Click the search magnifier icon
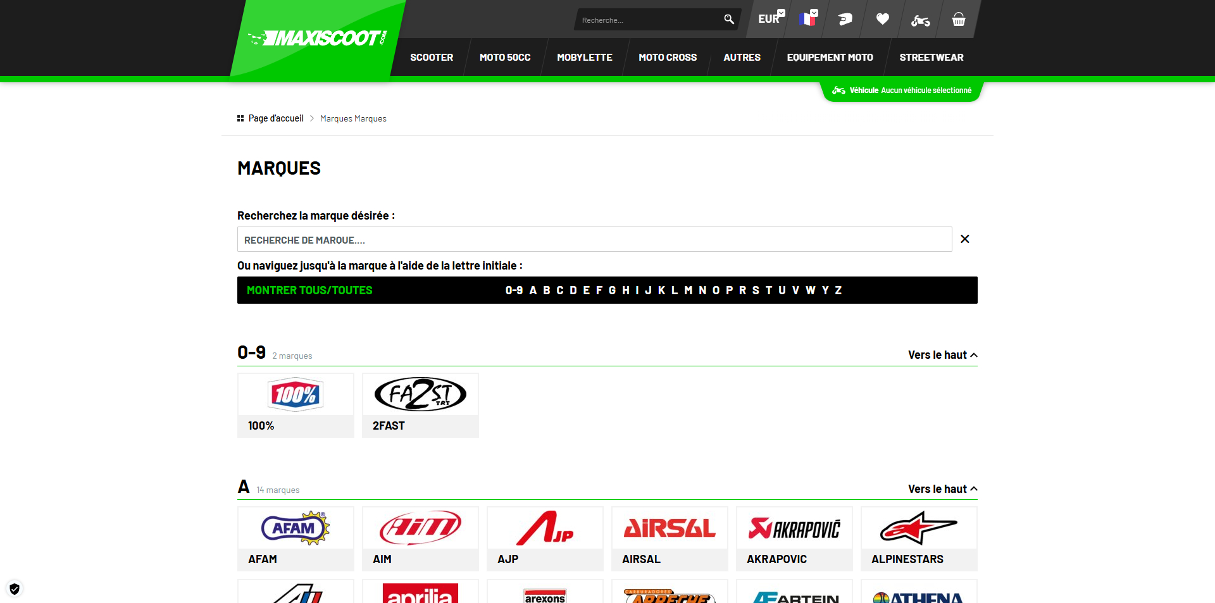The width and height of the screenshot is (1215, 603). click(x=729, y=20)
